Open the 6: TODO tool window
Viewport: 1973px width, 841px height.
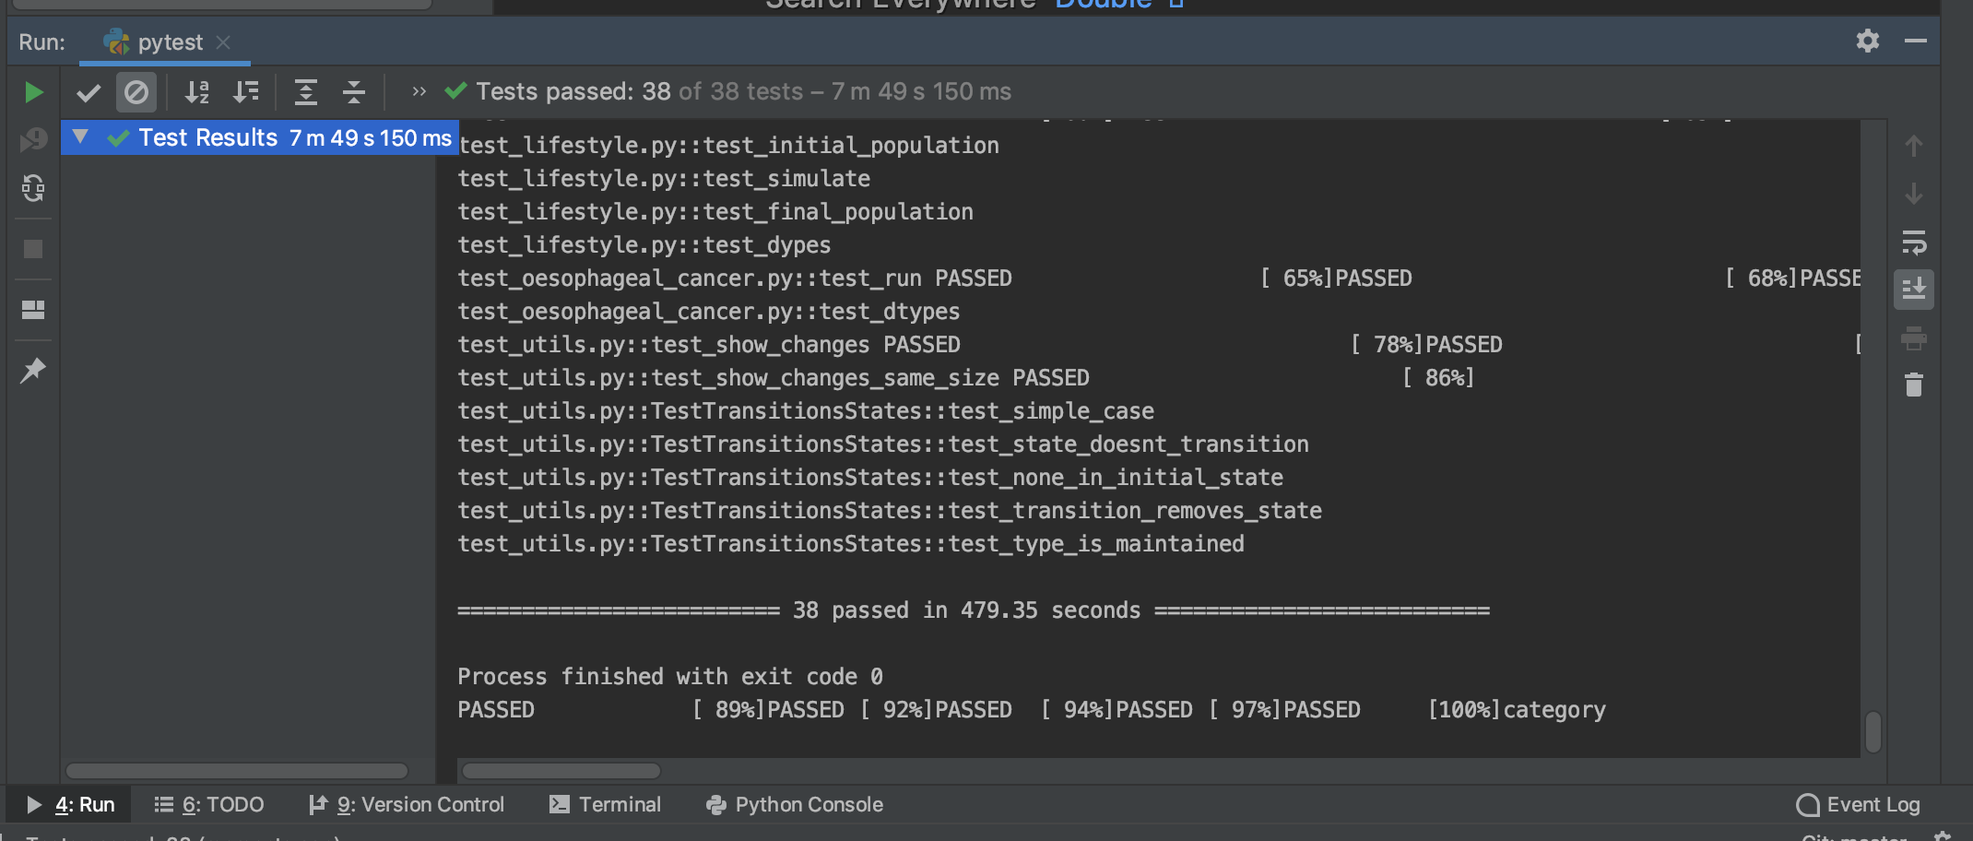click(208, 805)
